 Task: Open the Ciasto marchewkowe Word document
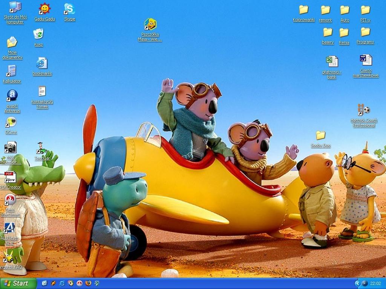click(366, 60)
